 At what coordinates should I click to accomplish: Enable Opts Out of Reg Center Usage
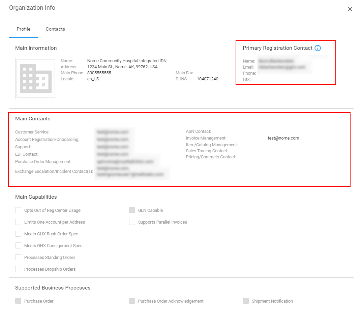tap(18, 210)
